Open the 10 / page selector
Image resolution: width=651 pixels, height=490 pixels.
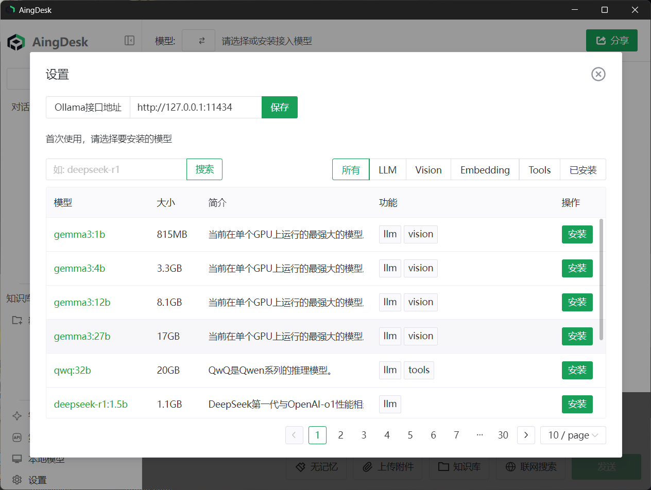(573, 435)
